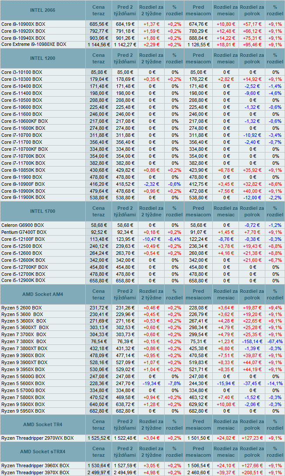This screenshot has height=476, width=285.
Task: Click the Ryzen 7 3800X BOX name
Action: tap(24, 341)
